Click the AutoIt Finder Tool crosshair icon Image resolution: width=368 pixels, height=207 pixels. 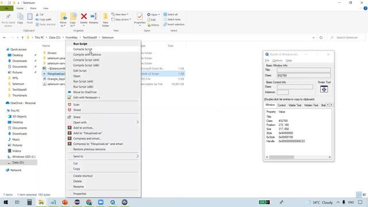click(x=324, y=89)
